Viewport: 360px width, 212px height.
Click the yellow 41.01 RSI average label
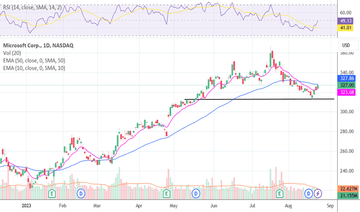(x=345, y=28)
